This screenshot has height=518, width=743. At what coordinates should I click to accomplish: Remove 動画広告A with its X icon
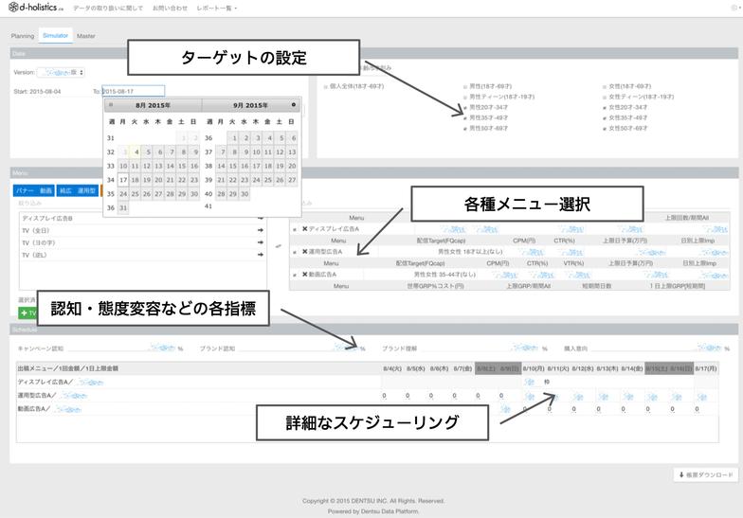pos(305,275)
